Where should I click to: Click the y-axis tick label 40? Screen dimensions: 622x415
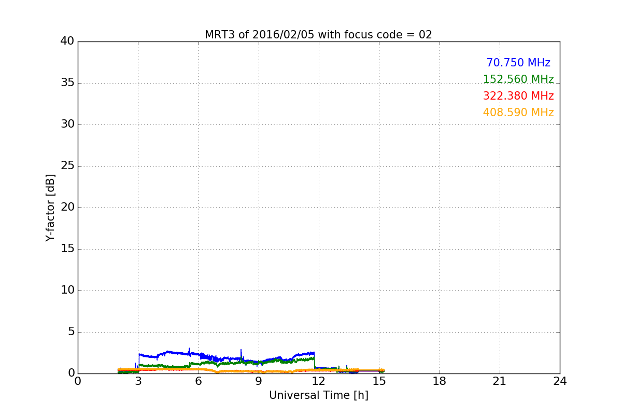(67, 41)
